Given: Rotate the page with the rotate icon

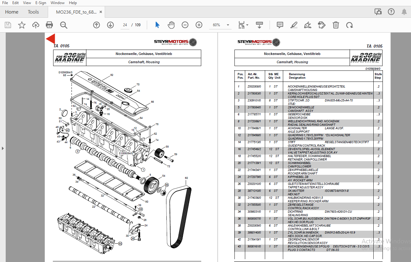Looking at the screenshot, I should click(x=349, y=25).
